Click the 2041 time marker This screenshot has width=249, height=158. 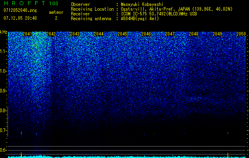[27, 34]
